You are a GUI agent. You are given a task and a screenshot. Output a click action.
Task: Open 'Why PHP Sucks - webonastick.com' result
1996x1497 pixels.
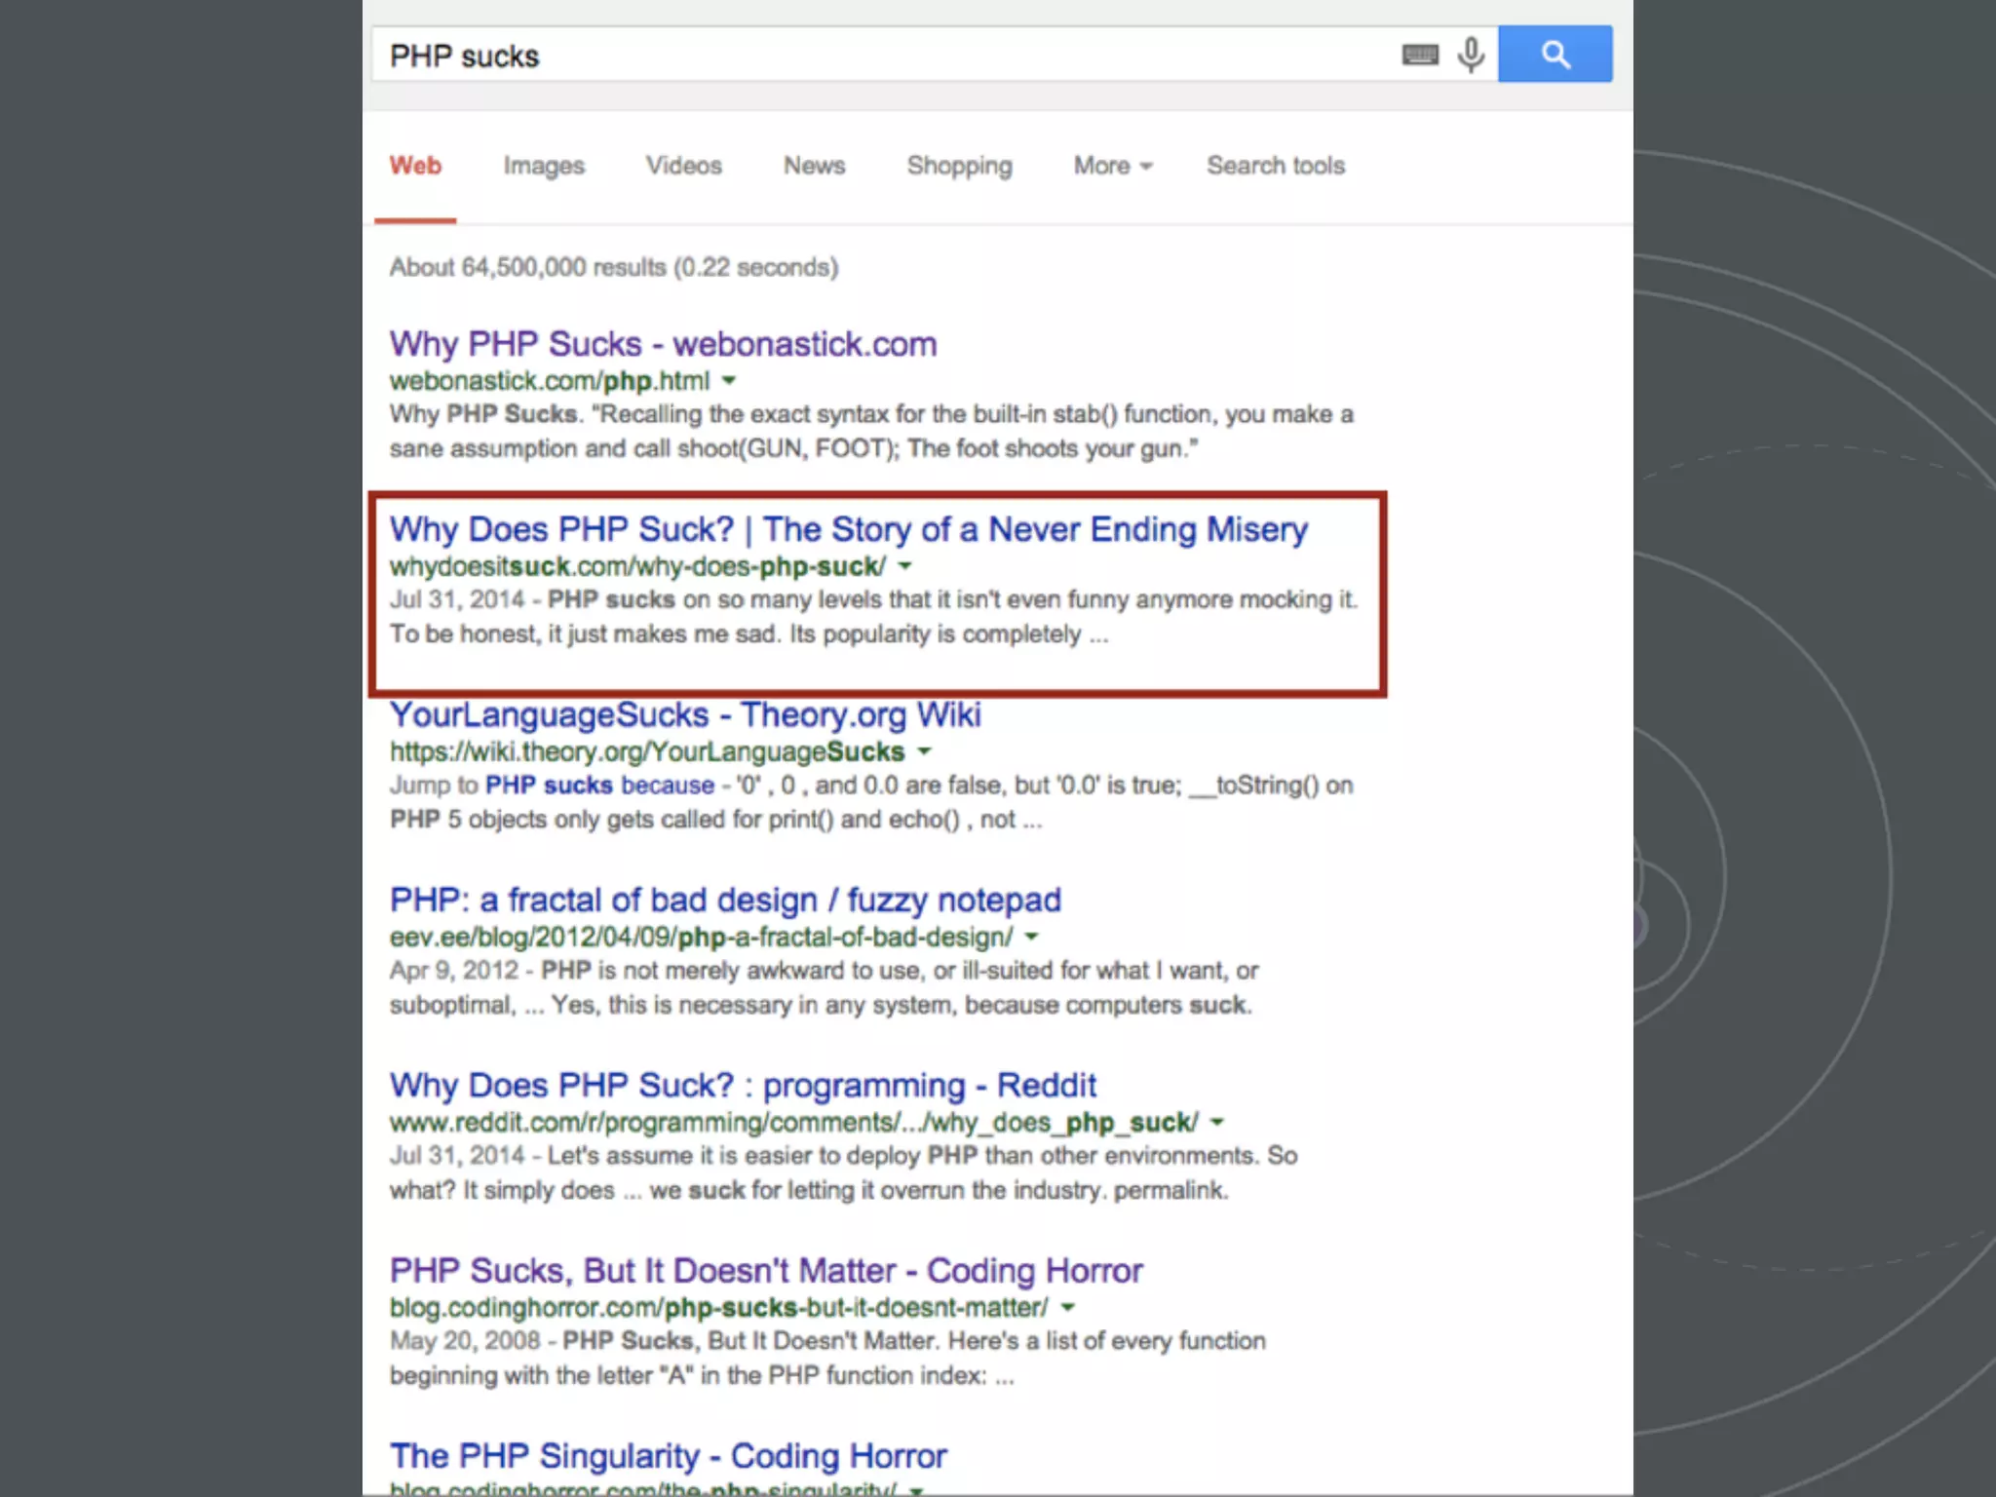pyautogui.click(x=663, y=344)
